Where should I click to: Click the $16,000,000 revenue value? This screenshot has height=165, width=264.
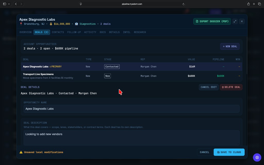coord(62,24)
